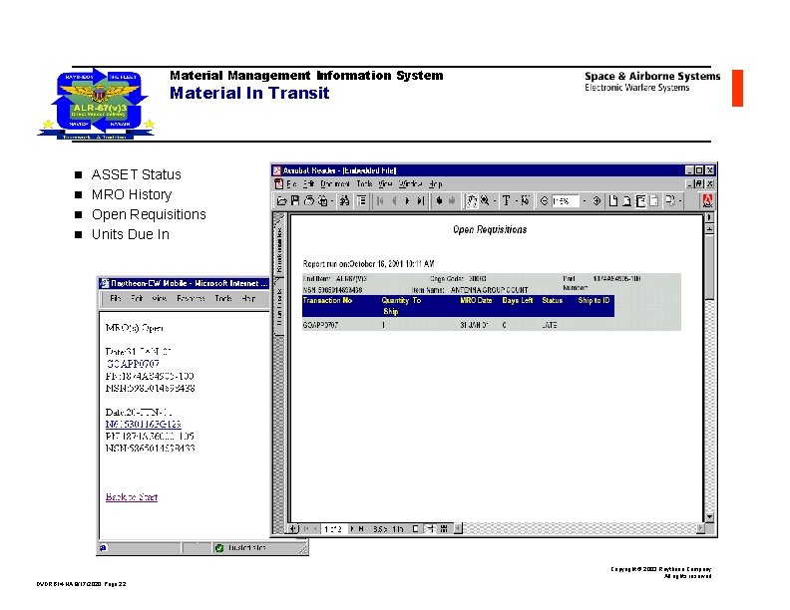Click the zoom percentage input field
This screenshot has width=790, height=610.
[566, 200]
